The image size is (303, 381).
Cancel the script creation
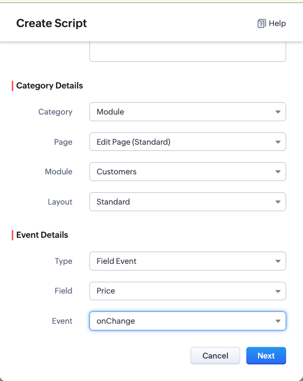[x=215, y=356]
